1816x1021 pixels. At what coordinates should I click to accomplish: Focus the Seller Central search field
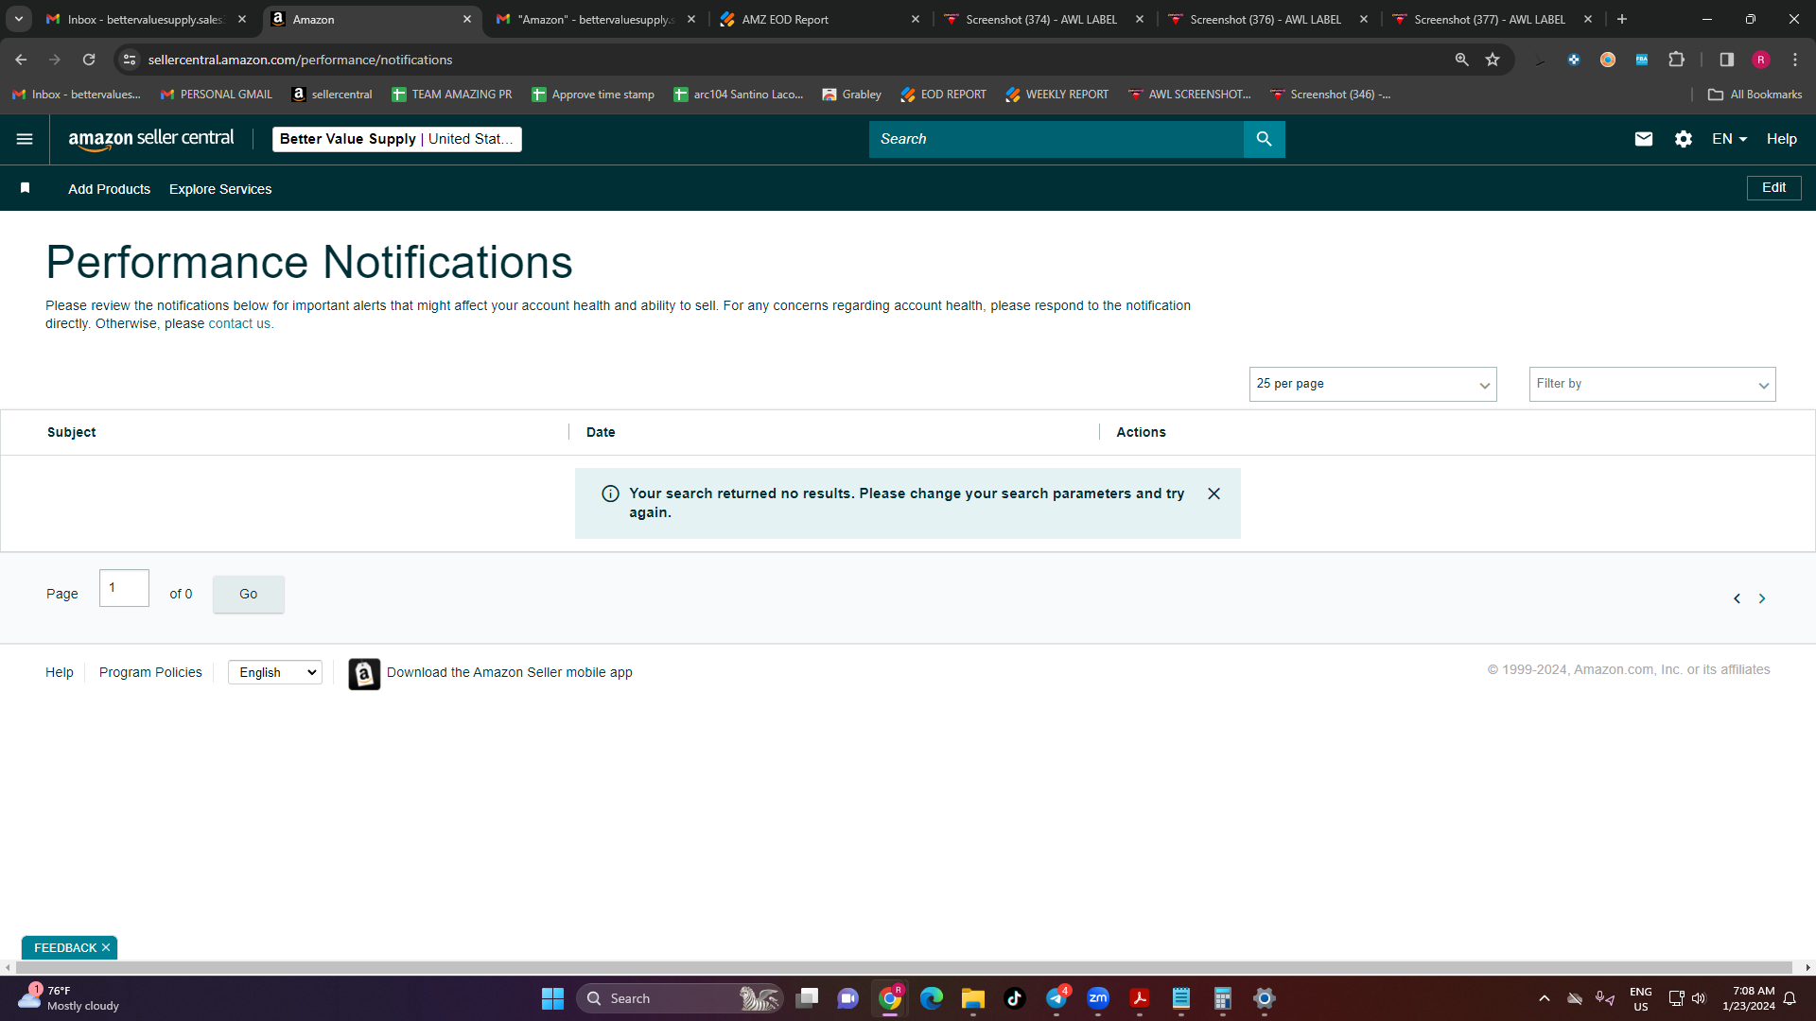pos(1056,139)
